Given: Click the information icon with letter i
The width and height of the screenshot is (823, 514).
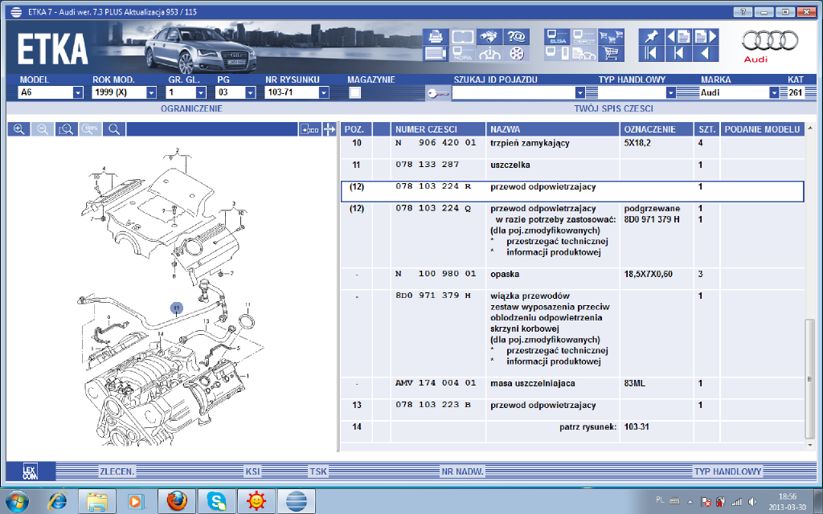Looking at the screenshot, I should coord(489,54).
